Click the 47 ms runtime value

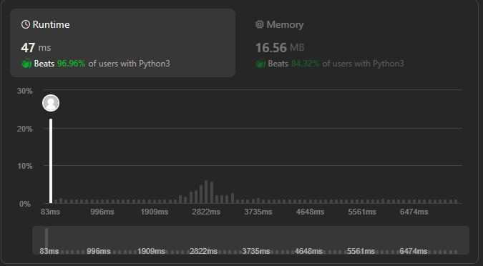tap(36, 48)
